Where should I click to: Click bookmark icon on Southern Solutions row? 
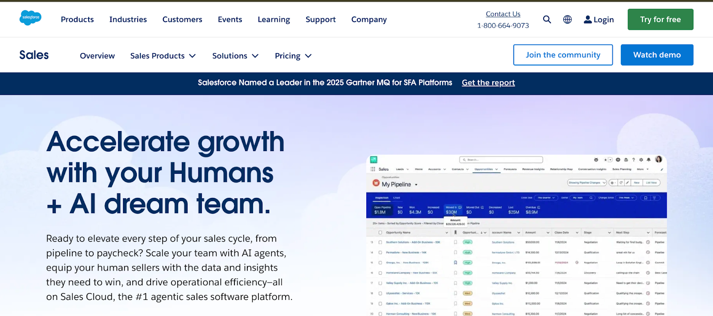[455, 242]
